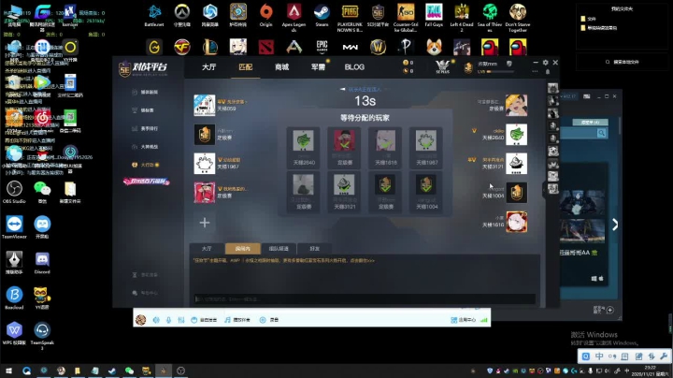The width and height of the screenshot is (673, 378).
Task: Click the user avatar in voice toolbar
Action: [141, 320]
